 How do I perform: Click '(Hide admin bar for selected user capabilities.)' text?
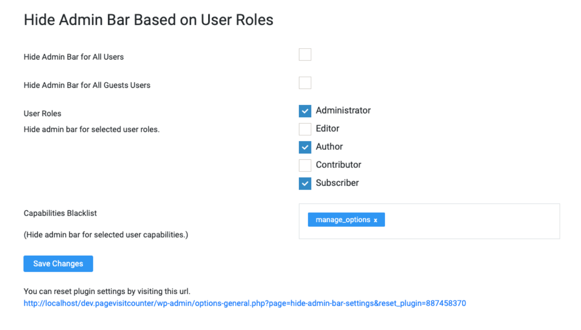pyautogui.click(x=106, y=235)
